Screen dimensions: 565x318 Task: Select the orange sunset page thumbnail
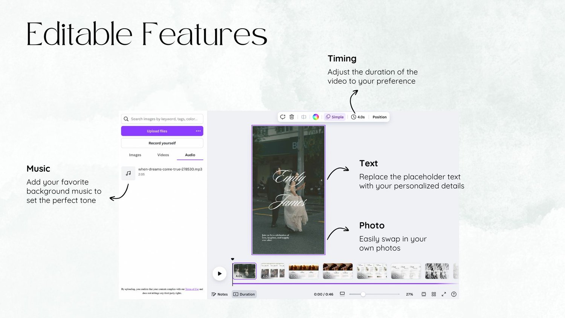pyautogui.click(x=304, y=271)
